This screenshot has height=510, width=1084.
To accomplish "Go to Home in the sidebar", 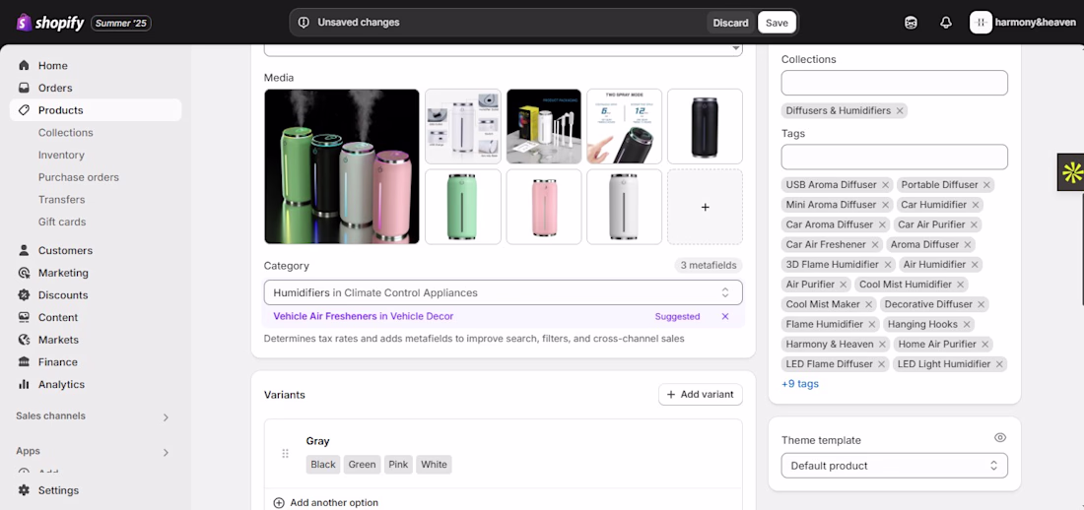I will click(x=52, y=66).
